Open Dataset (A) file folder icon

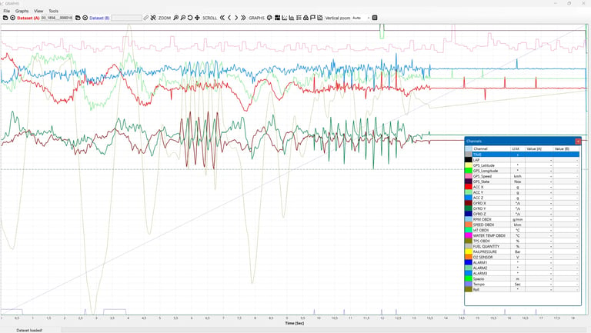coord(5,18)
